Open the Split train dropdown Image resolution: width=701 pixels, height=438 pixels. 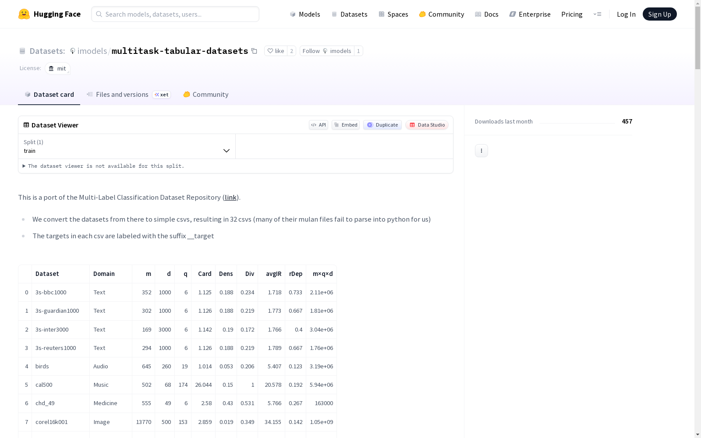(127, 146)
